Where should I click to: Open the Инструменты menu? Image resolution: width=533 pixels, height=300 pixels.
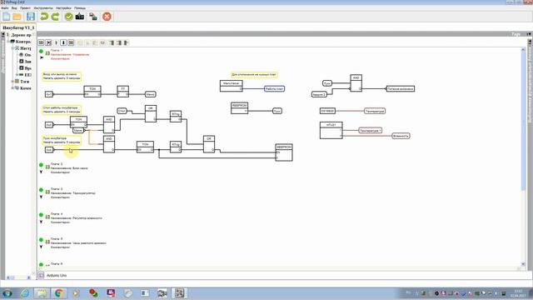pyautogui.click(x=43, y=7)
